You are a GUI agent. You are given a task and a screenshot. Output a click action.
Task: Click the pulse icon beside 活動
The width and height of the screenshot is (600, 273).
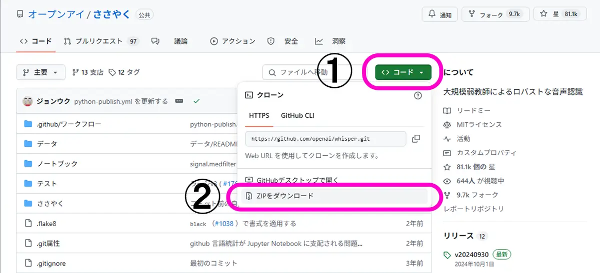447,138
